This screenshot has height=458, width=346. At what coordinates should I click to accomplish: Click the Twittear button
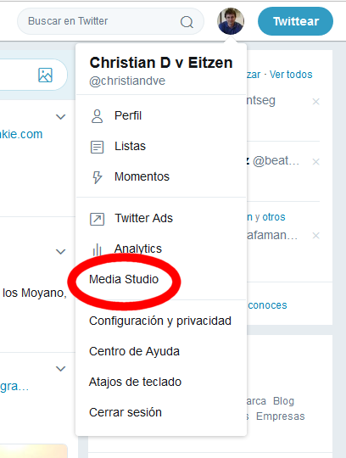click(295, 21)
